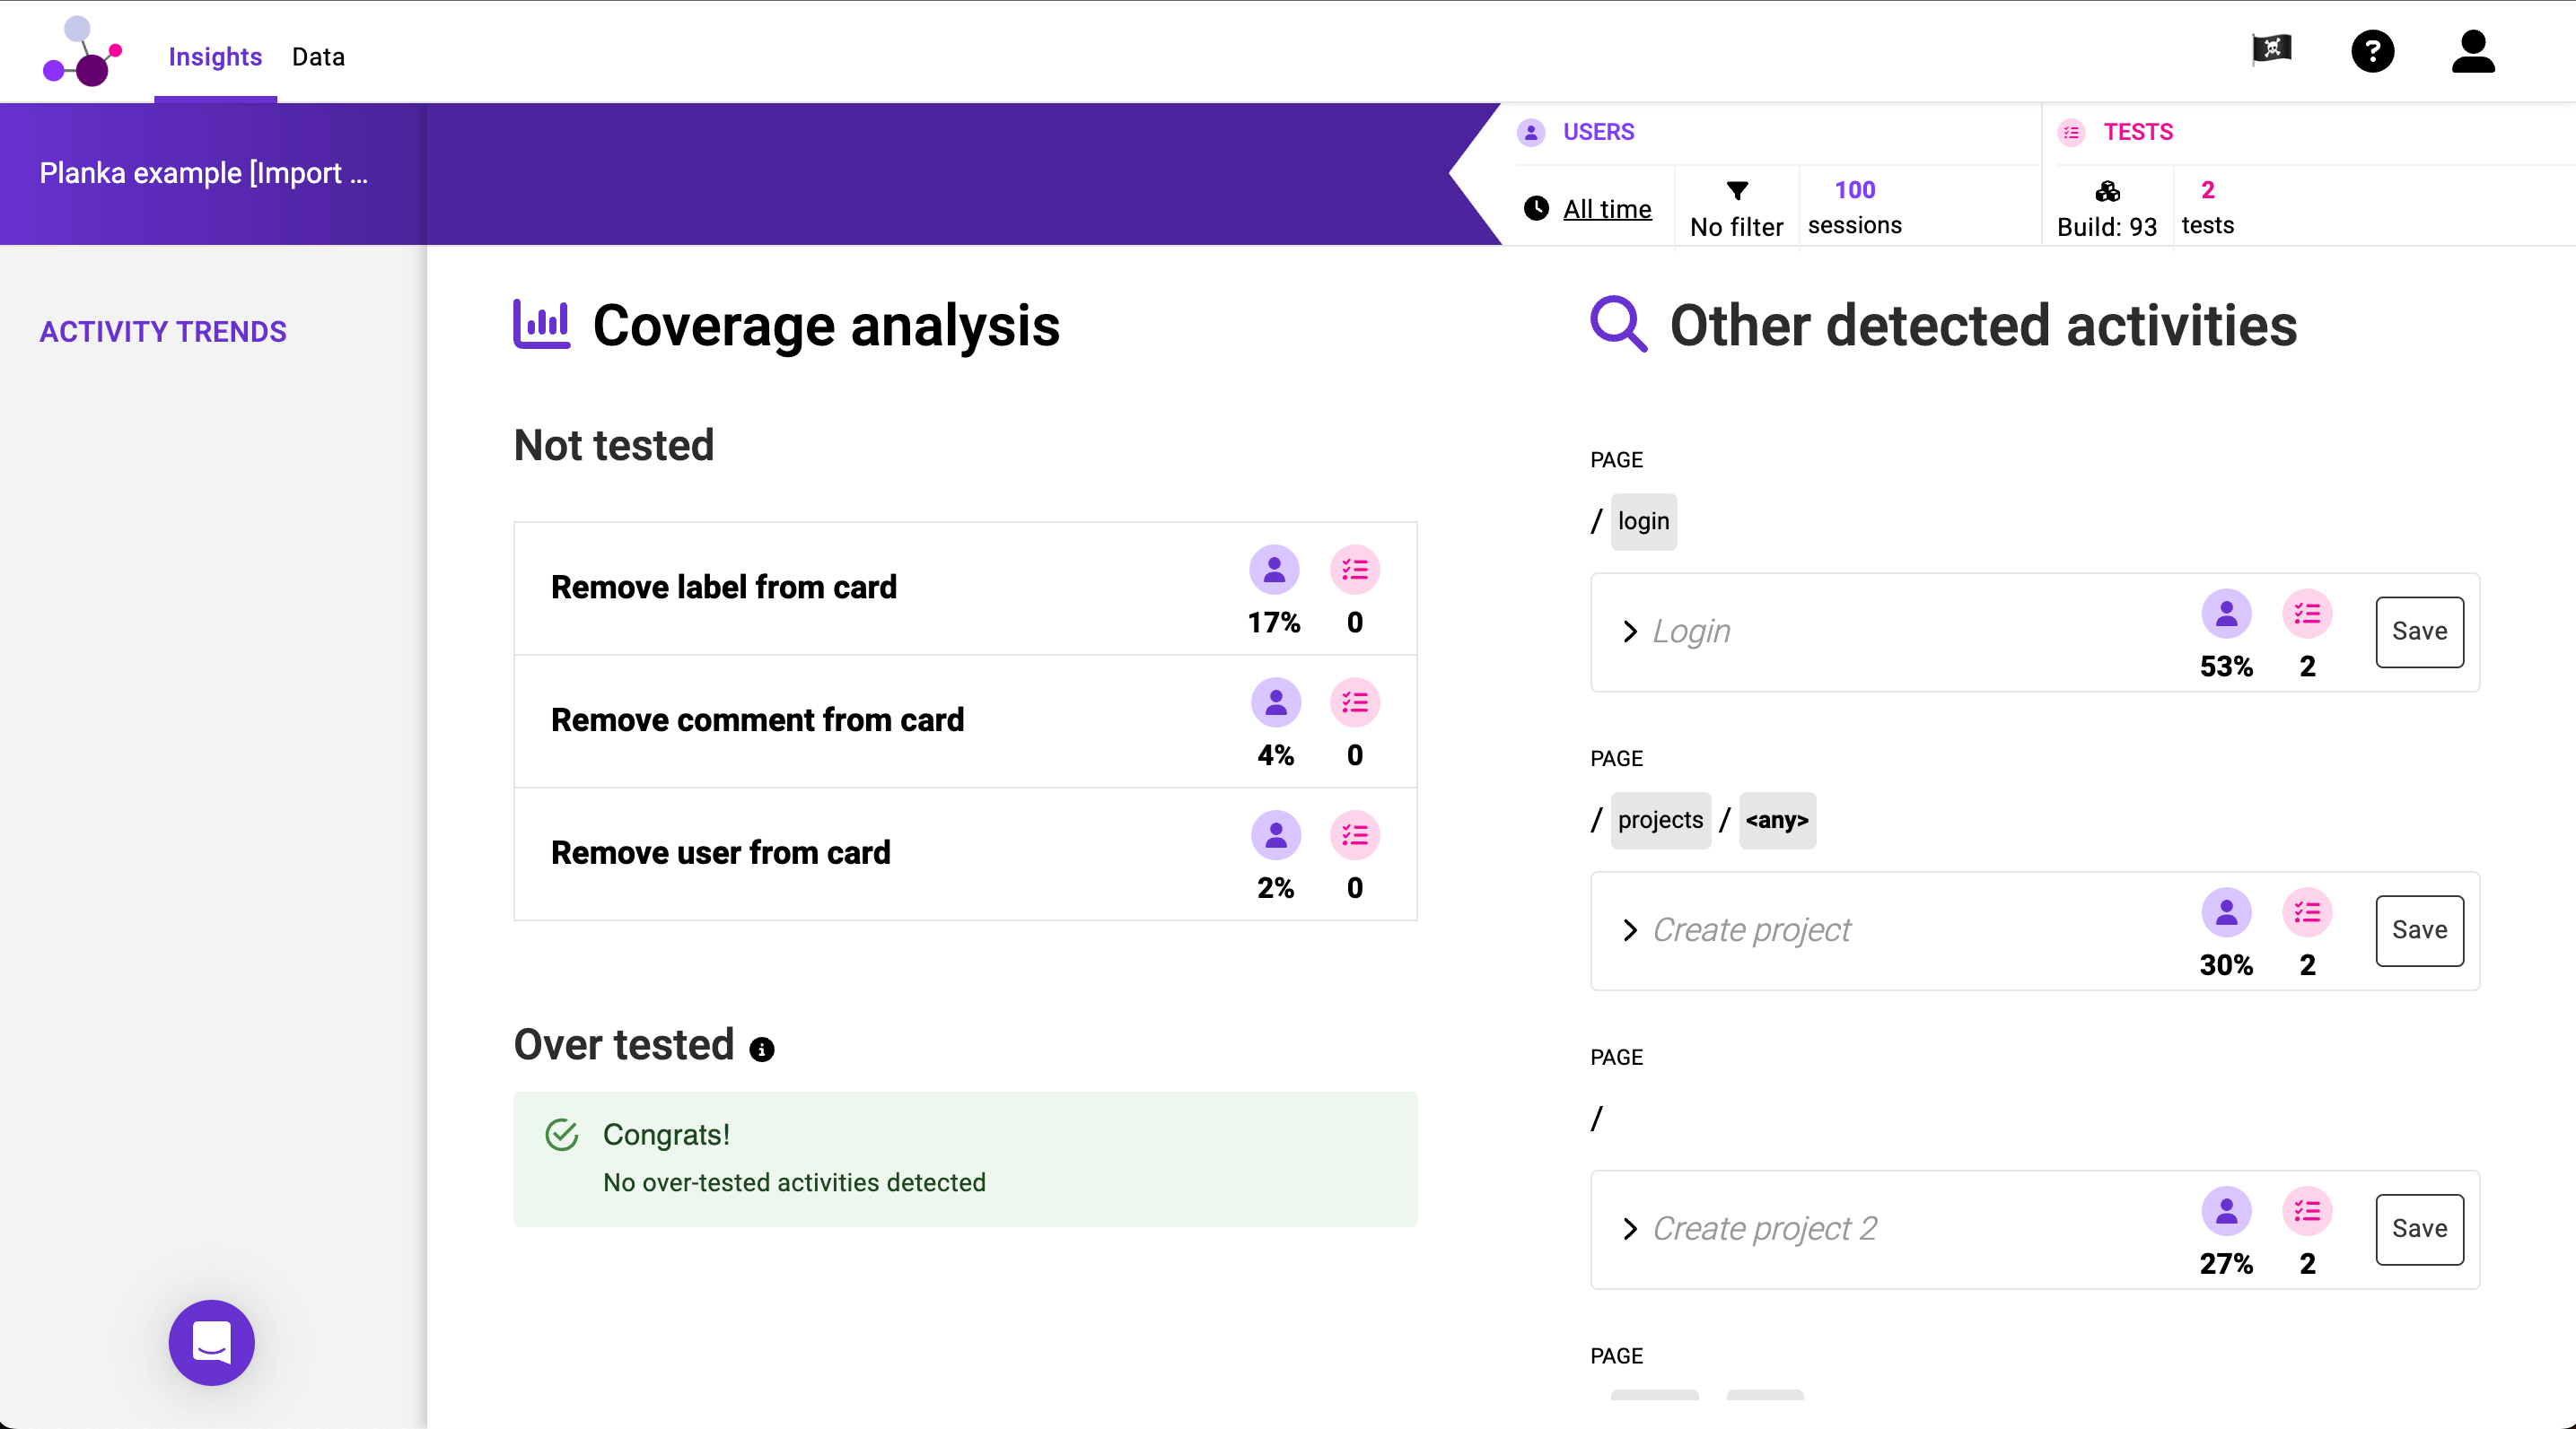
Task: Click the ACTIVITY TRENDS sidebar item
Action: [162, 331]
